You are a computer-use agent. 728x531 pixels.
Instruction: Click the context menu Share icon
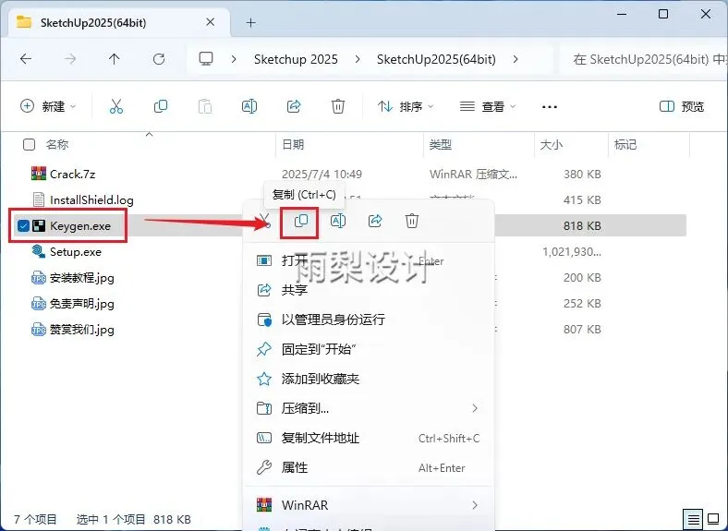pos(375,221)
